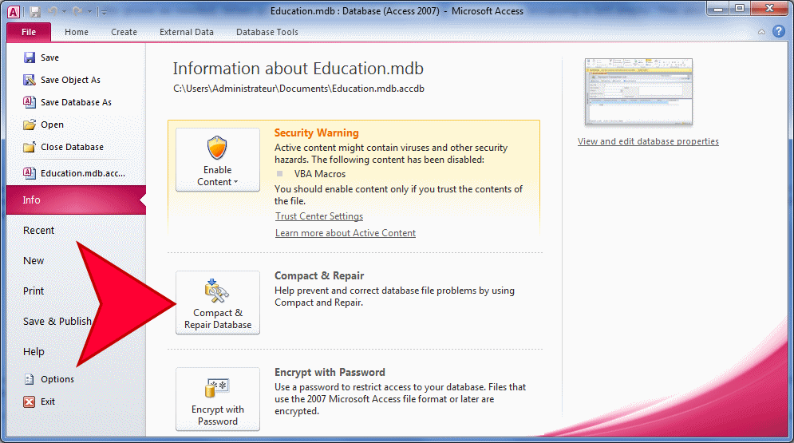Click the Save floppy disk icon in sidebar
Screen dimensions: 794x443
click(30, 57)
